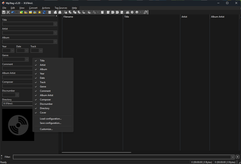The width and height of the screenshot is (241, 164).
Task: Open the Year dropdown in the Tag Panel
Action: [13, 50]
